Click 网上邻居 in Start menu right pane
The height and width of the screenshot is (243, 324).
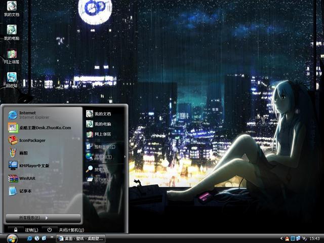tap(105, 134)
